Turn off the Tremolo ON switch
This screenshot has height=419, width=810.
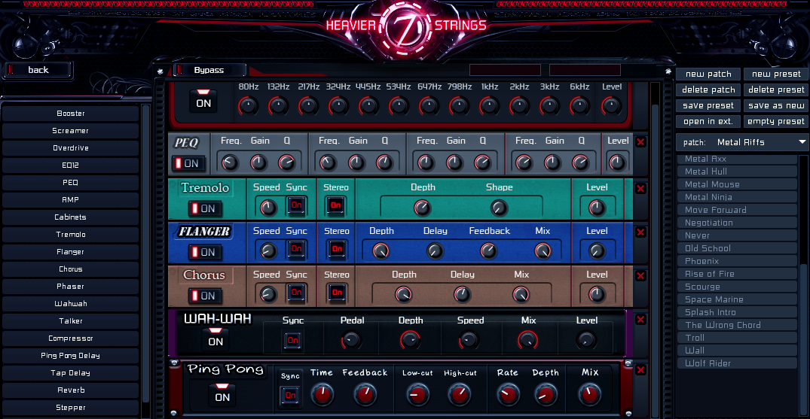(204, 208)
